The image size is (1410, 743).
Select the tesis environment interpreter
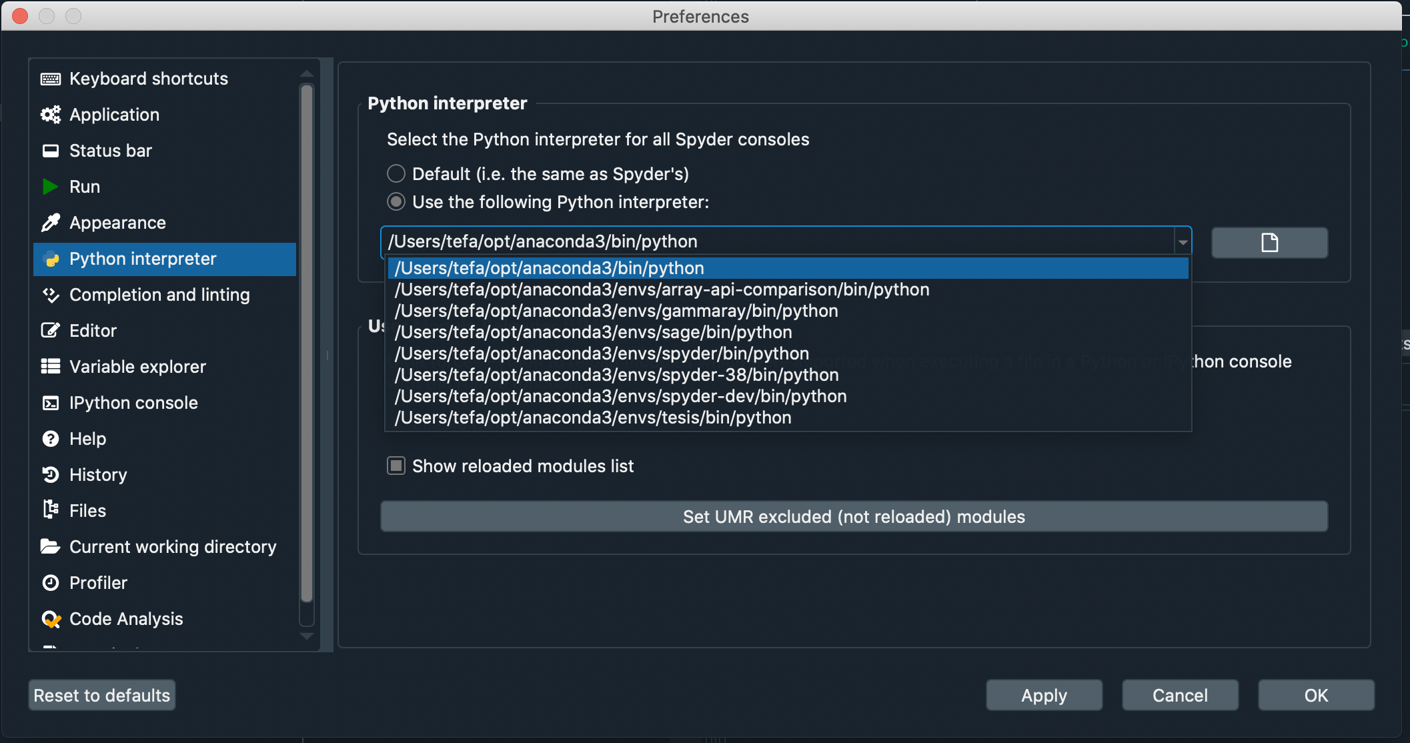592,417
